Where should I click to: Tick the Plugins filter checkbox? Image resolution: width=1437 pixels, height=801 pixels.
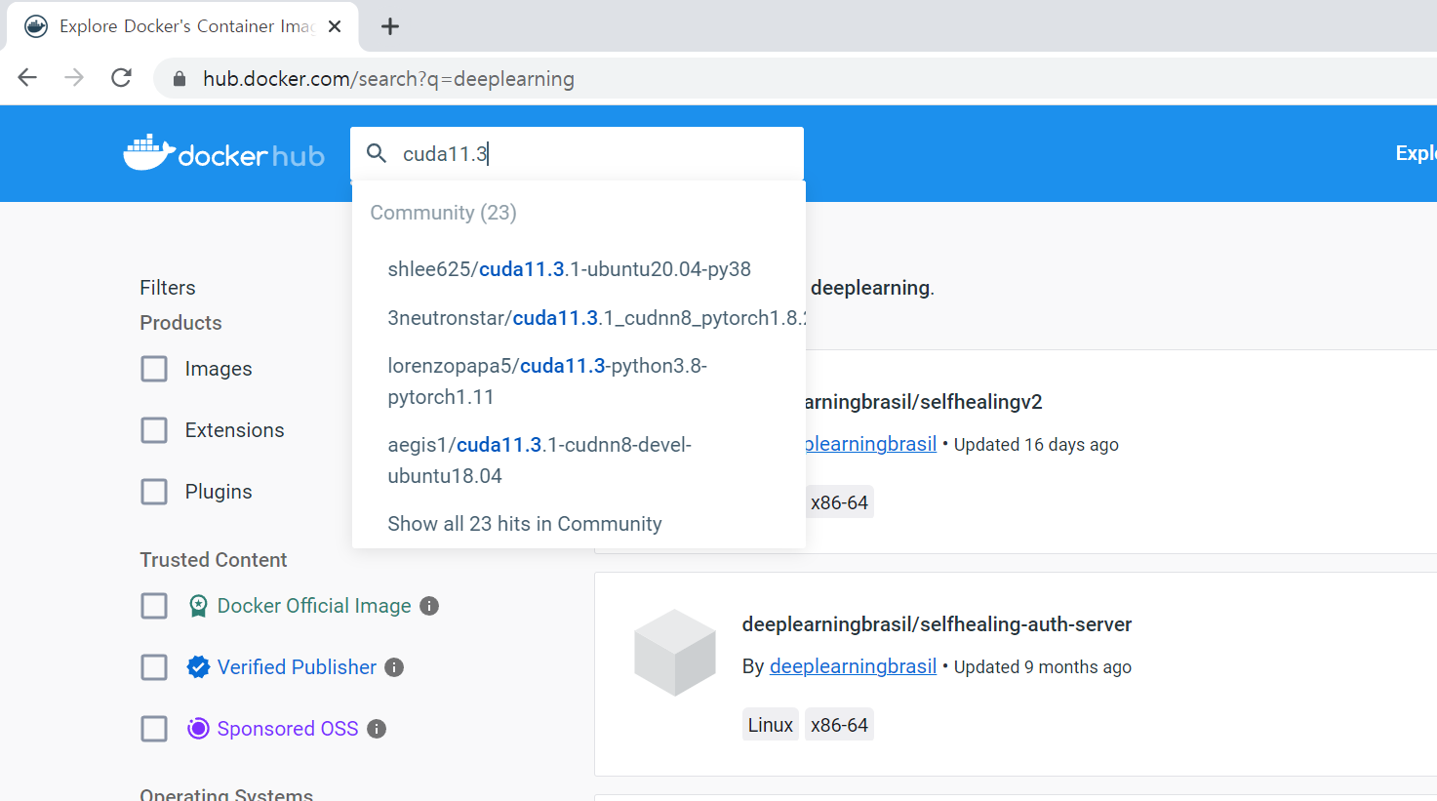click(x=154, y=492)
